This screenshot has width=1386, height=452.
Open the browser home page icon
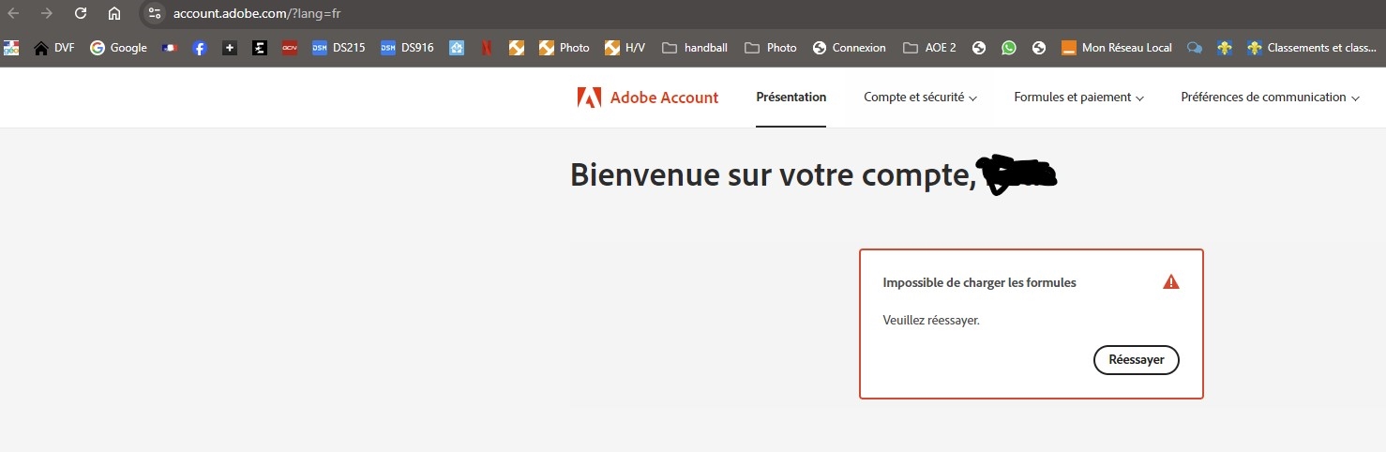point(114,13)
